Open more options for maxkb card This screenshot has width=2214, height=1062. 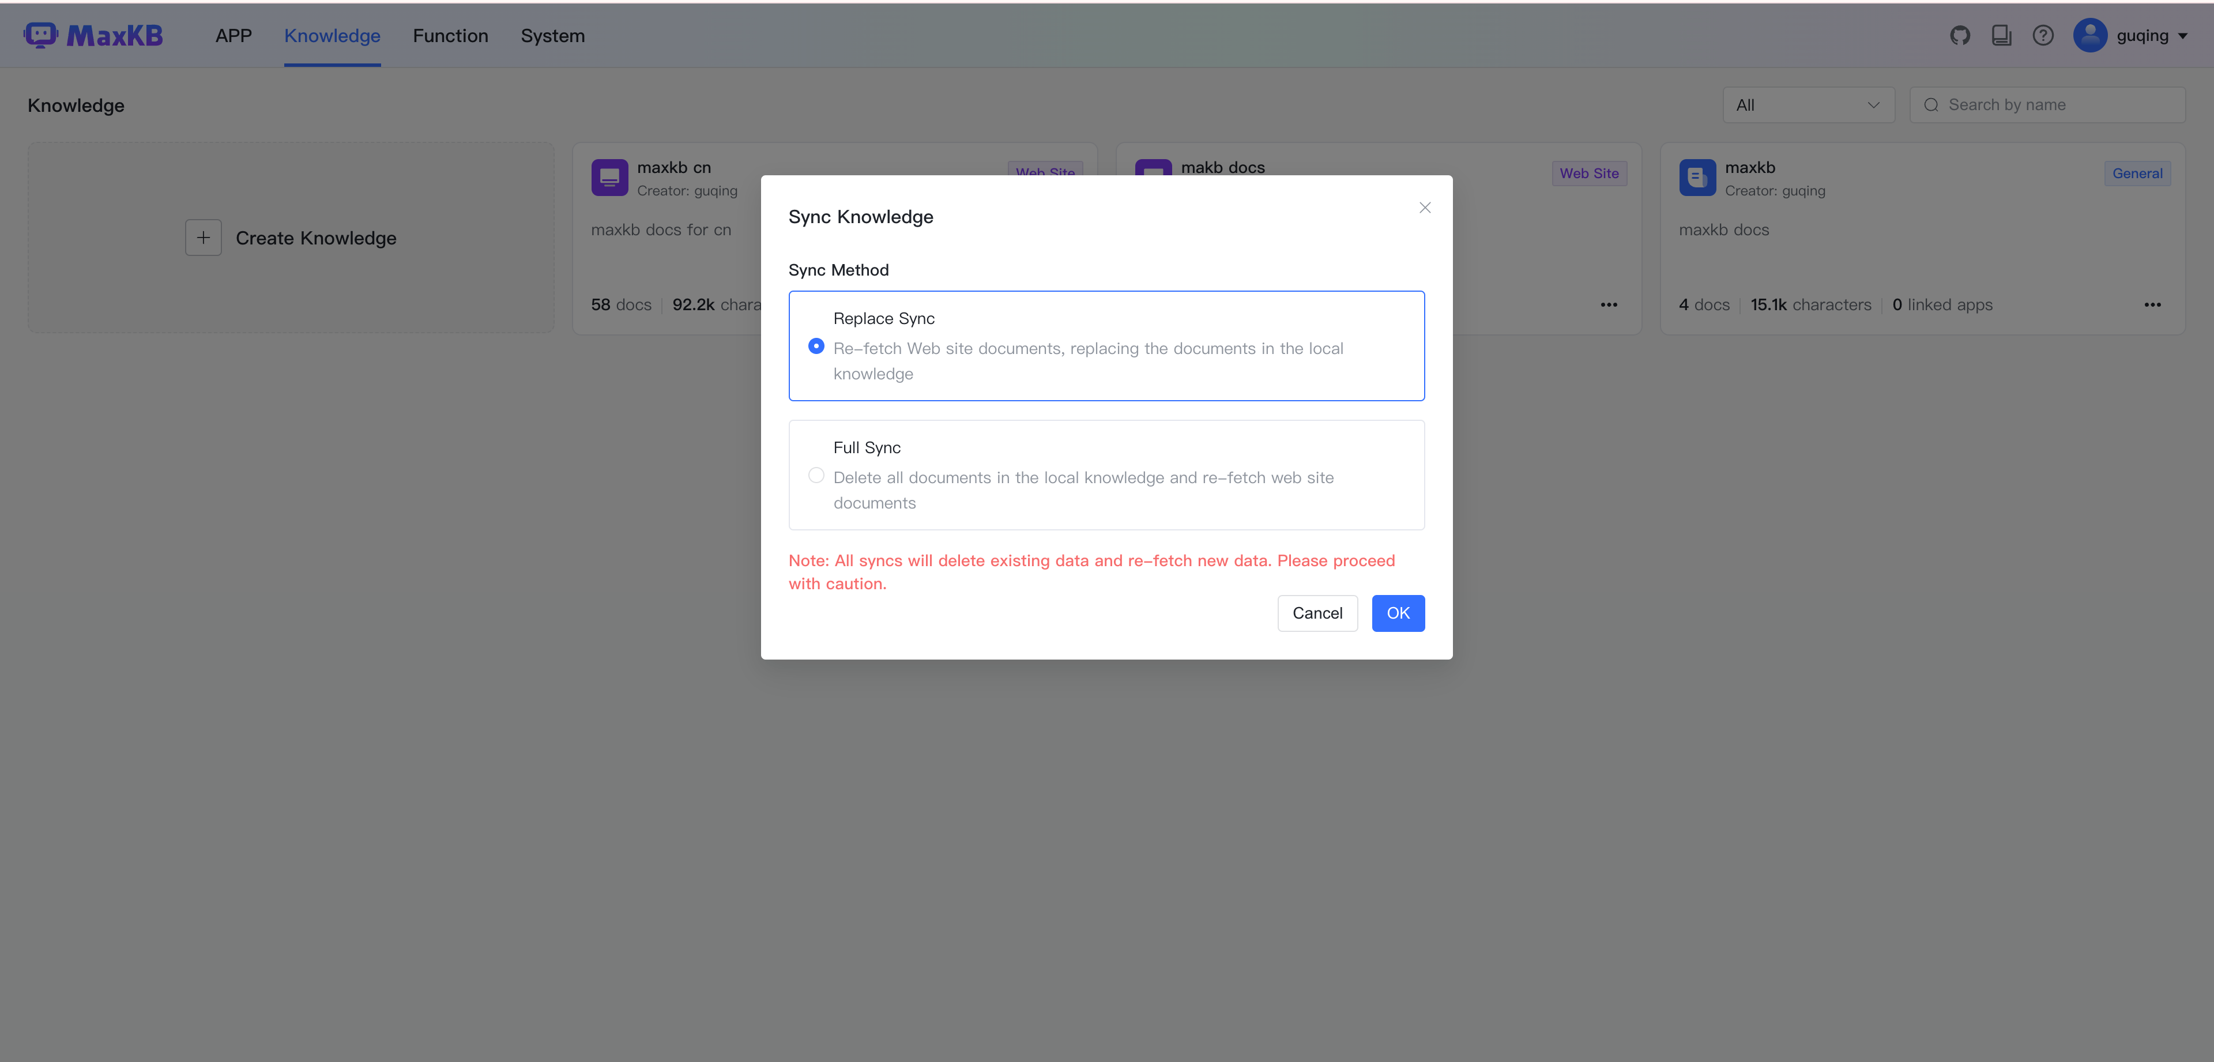coord(2152,305)
